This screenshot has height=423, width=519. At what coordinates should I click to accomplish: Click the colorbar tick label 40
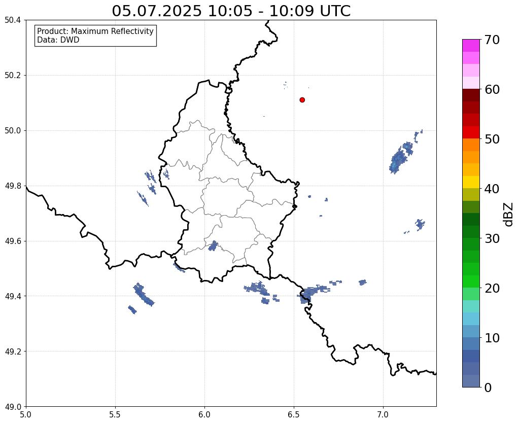click(x=492, y=189)
